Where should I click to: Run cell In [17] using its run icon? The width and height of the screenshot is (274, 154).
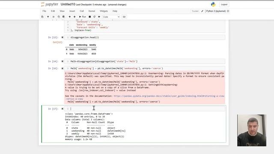pyautogui.click(x=63, y=109)
